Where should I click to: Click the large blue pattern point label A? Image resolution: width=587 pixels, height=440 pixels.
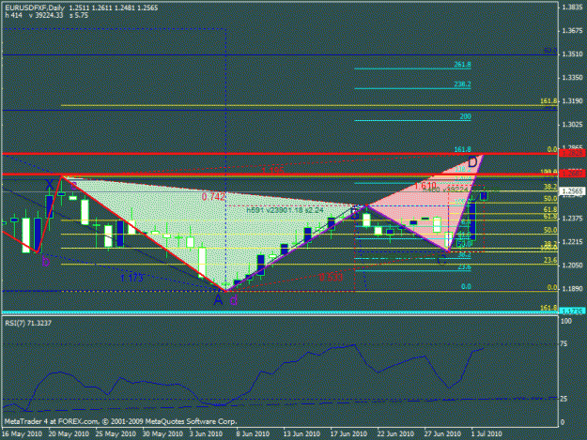(x=218, y=299)
